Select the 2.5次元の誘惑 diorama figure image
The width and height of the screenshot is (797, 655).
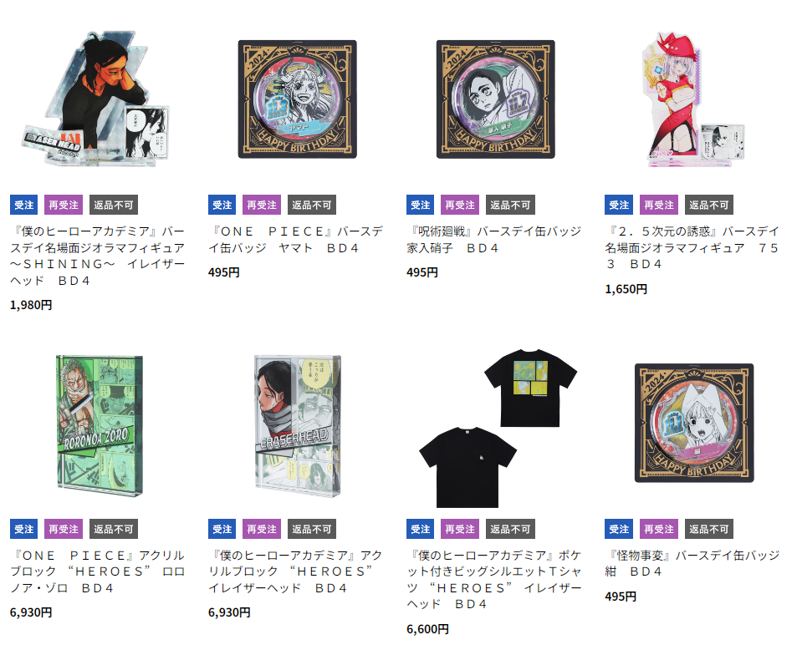(x=693, y=99)
